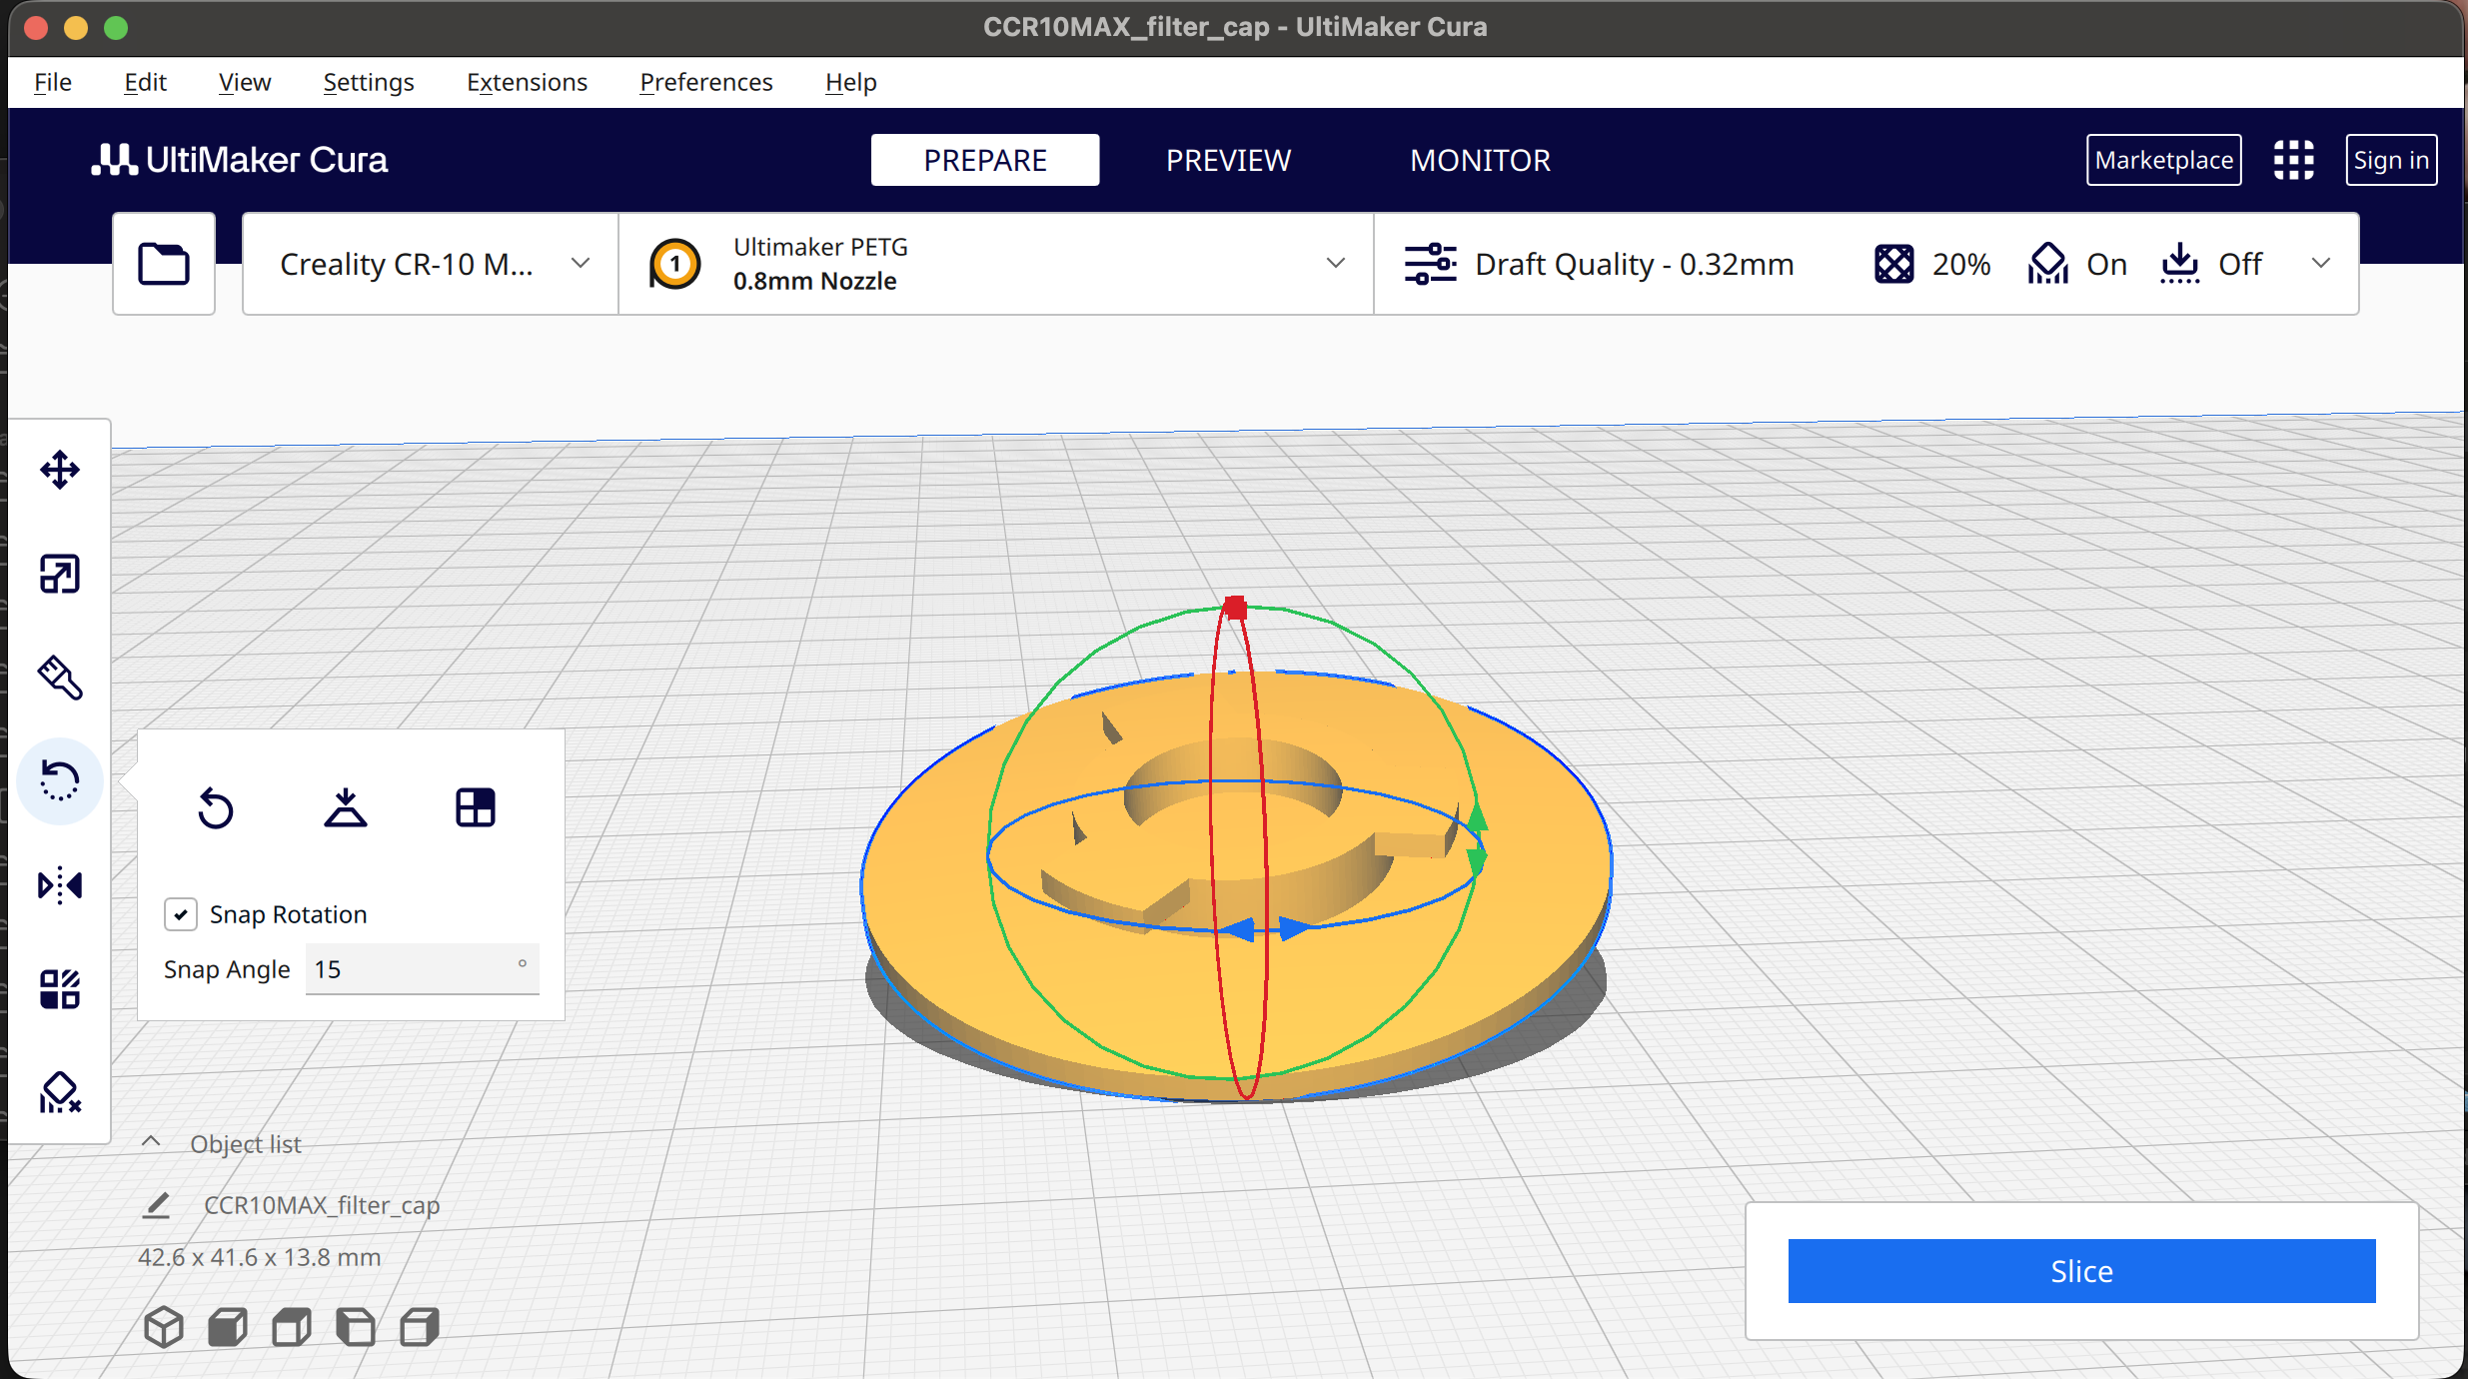The height and width of the screenshot is (1379, 2468).
Task: Select the Mirror tool
Action: (x=60, y=885)
